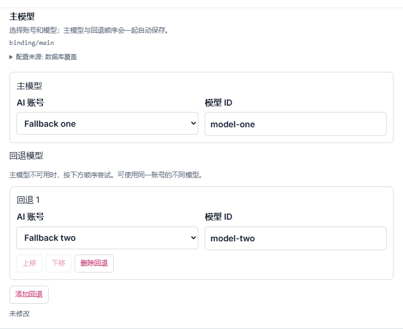403x329 pixels.
Task: Click the 未修改 status text
Action: [x=20, y=314]
